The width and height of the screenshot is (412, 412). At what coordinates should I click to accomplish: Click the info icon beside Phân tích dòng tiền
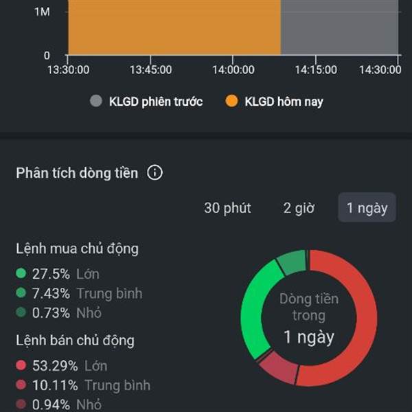tap(155, 173)
